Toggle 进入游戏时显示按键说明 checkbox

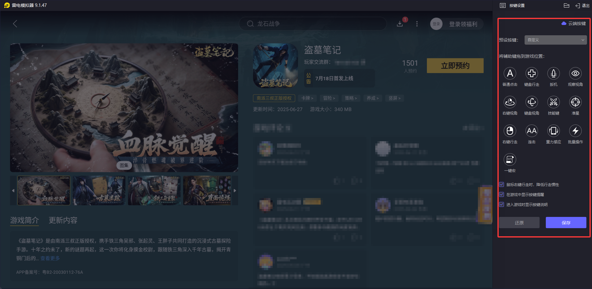pos(501,204)
